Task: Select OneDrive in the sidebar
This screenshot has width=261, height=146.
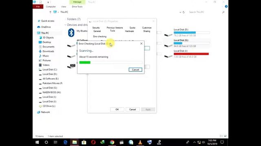Action: click(46, 27)
